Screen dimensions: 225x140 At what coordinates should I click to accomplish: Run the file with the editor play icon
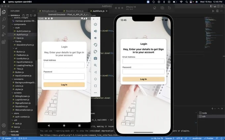coord(213,11)
